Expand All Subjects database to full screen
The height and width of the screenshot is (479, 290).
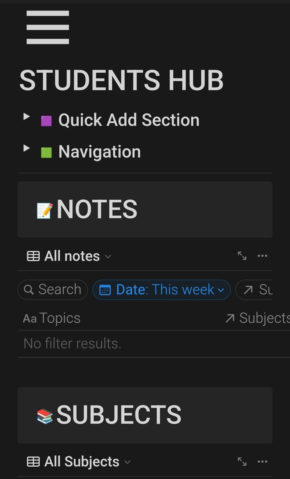pyautogui.click(x=242, y=462)
